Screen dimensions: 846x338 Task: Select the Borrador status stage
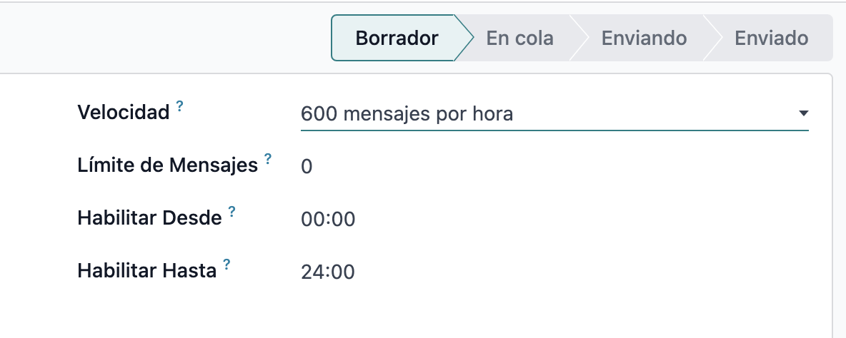[x=397, y=38]
